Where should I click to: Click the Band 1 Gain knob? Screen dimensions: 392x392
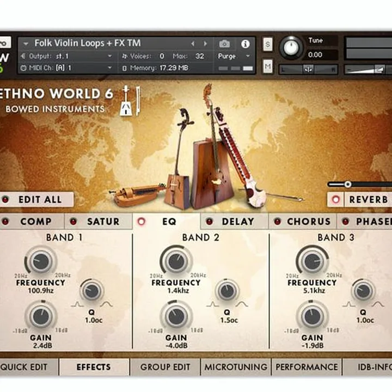pyautogui.click(x=41, y=317)
